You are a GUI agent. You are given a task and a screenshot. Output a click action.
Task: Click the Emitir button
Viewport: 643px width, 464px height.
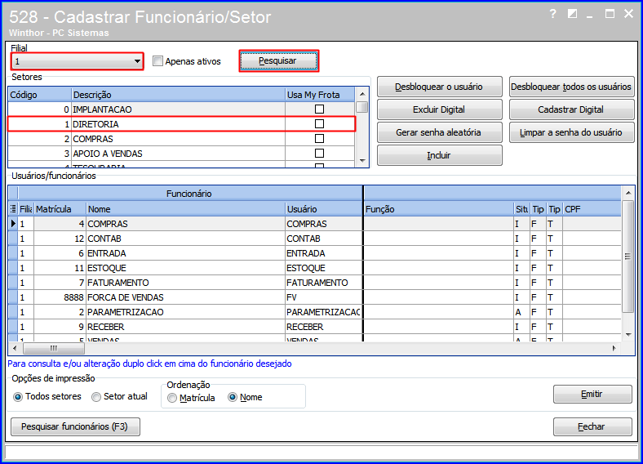coord(592,395)
